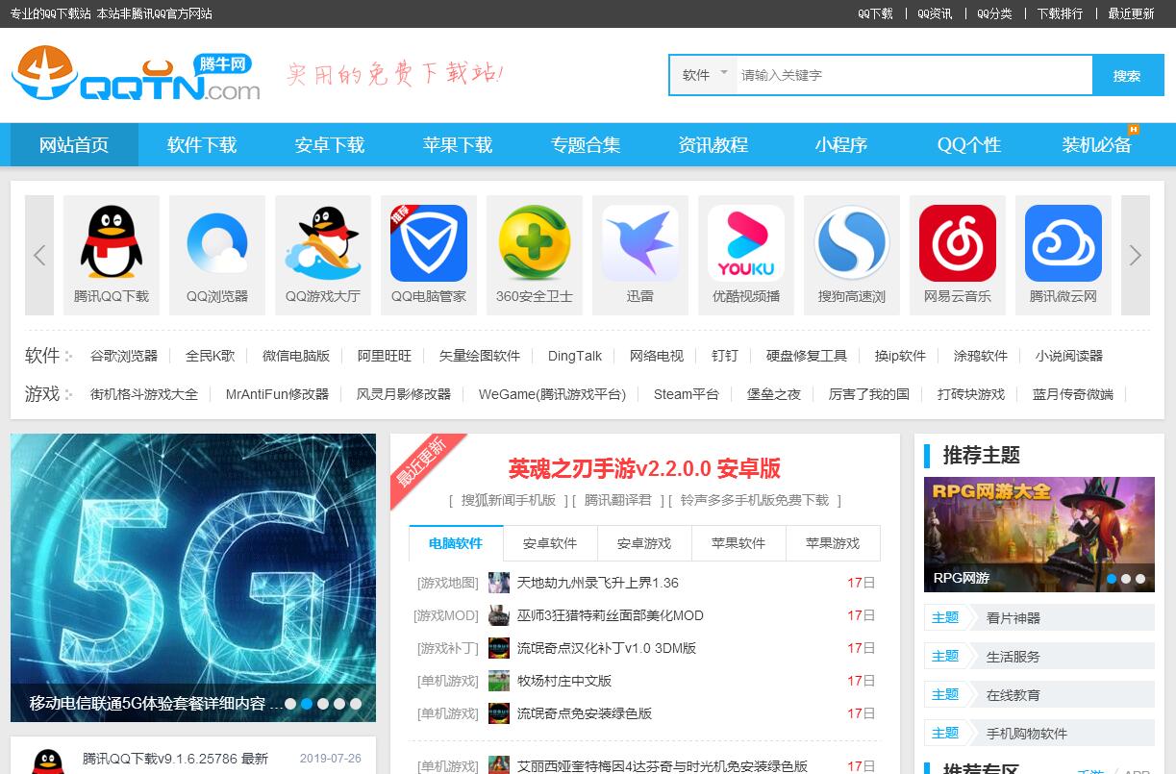Open the QQ游戏大厅 icon

[x=323, y=243]
